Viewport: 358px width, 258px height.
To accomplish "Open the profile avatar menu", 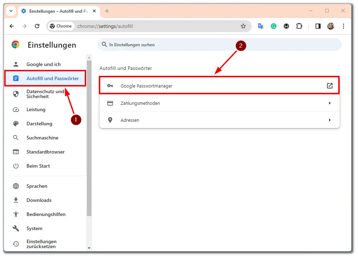I will pos(331,26).
